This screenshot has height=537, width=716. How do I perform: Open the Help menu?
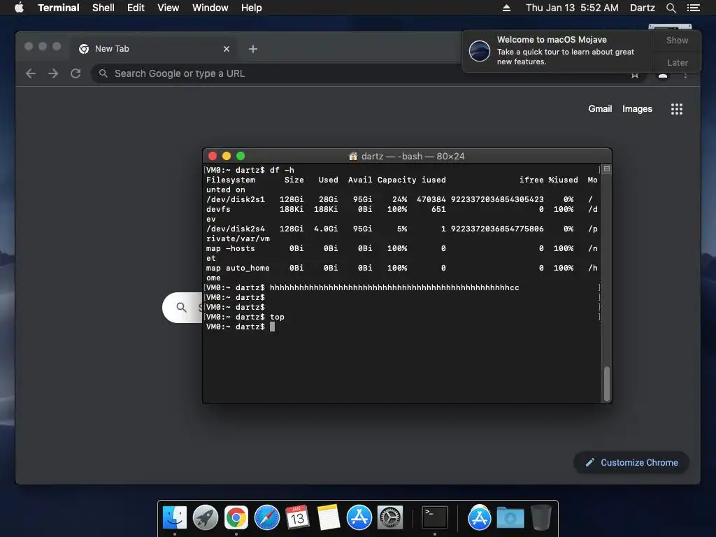[252, 8]
